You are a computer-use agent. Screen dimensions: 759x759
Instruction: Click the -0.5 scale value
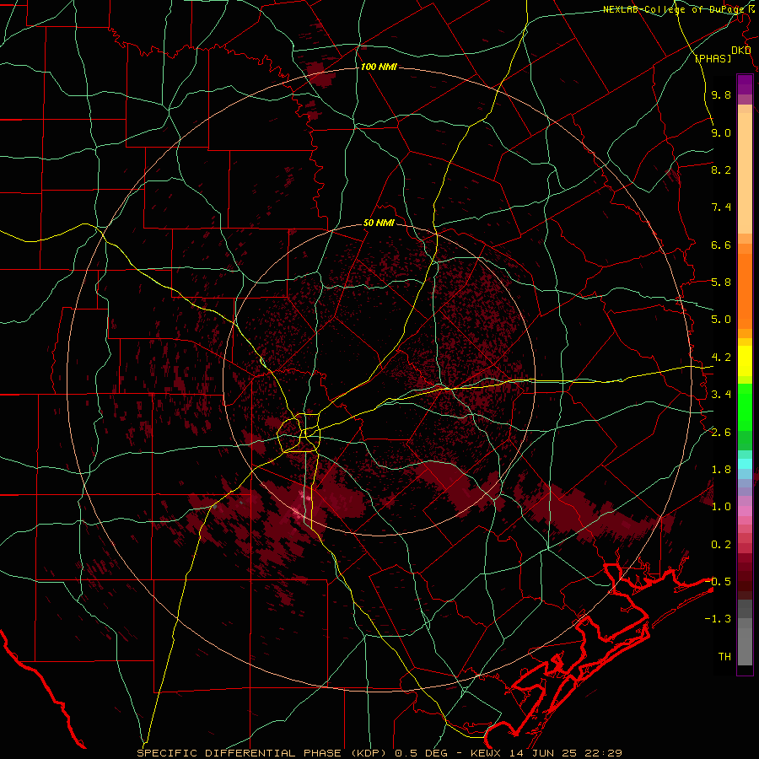pos(719,582)
